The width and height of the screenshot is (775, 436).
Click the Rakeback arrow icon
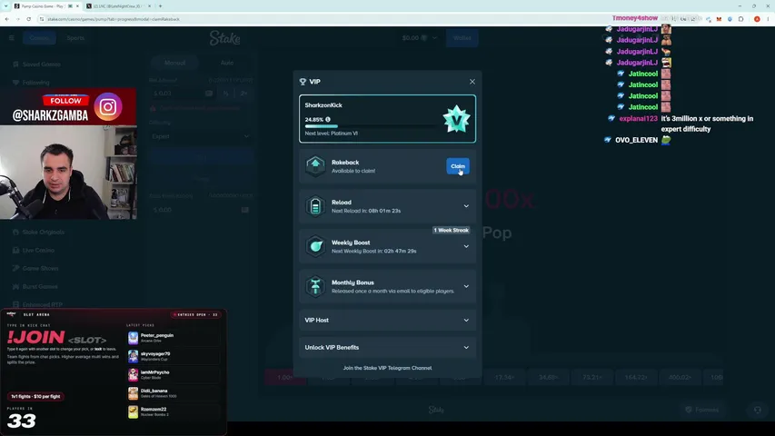click(315, 165)
